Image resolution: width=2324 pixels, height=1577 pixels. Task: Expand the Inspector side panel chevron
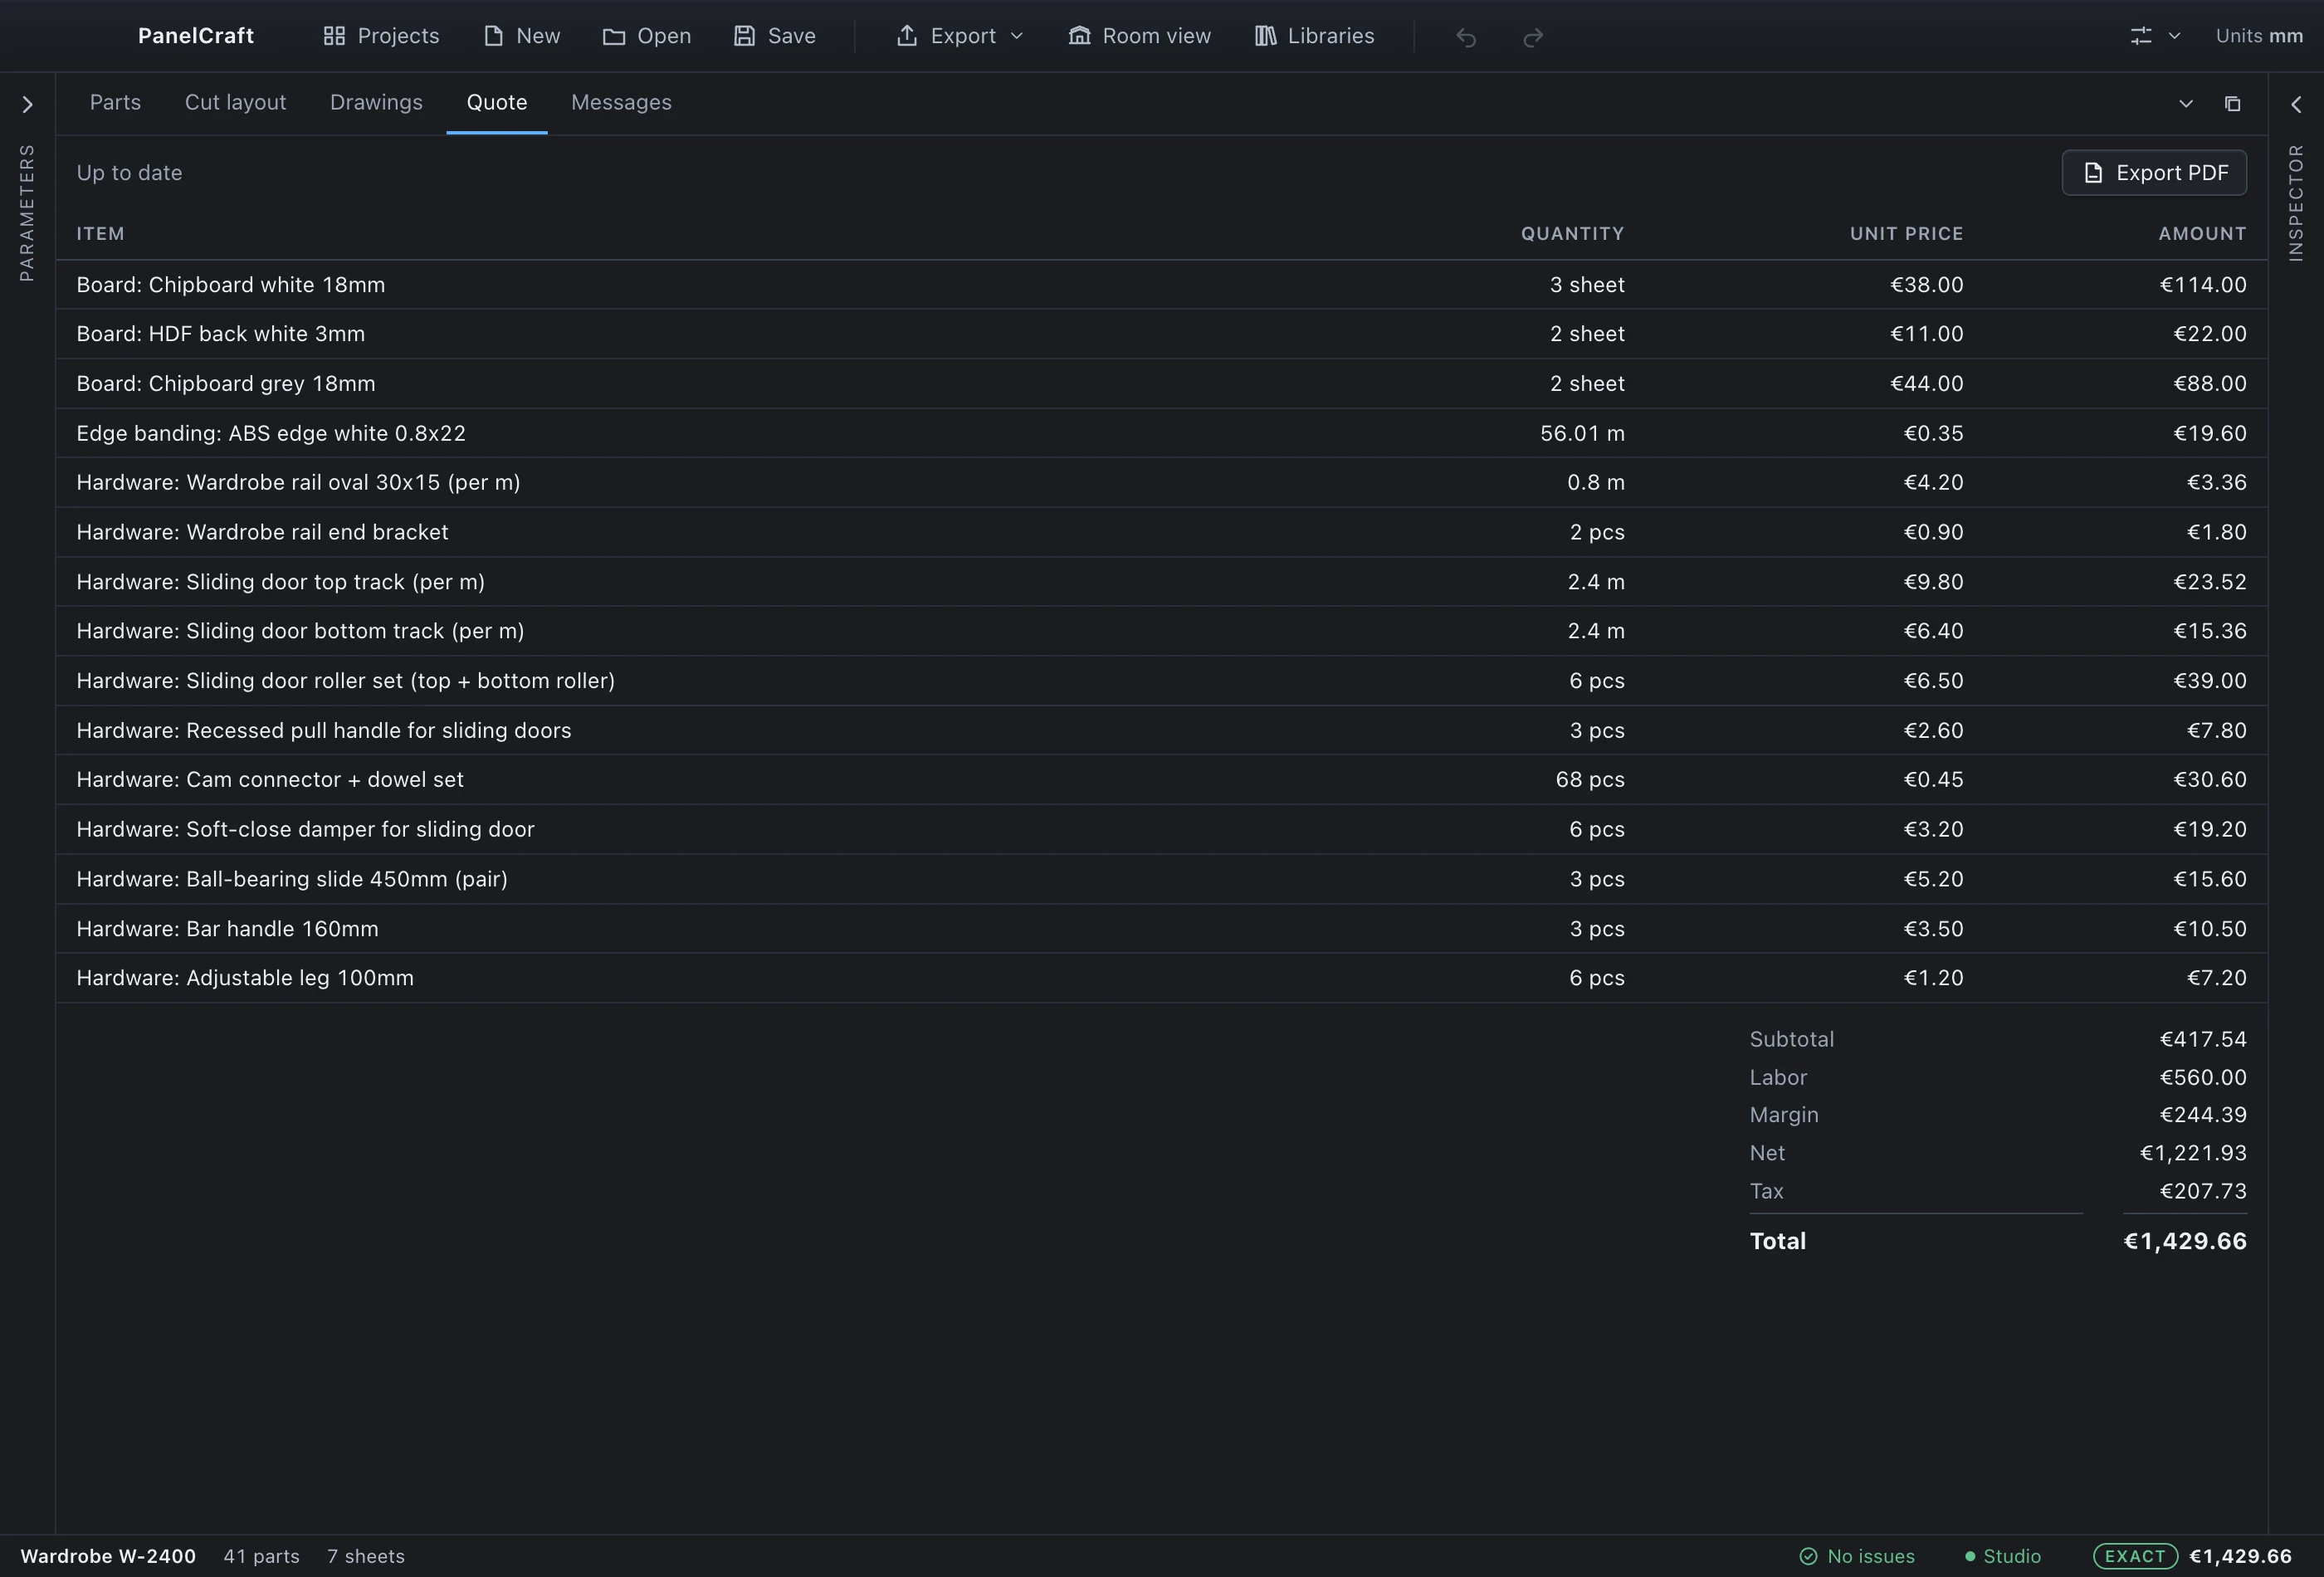[2296, 104]
